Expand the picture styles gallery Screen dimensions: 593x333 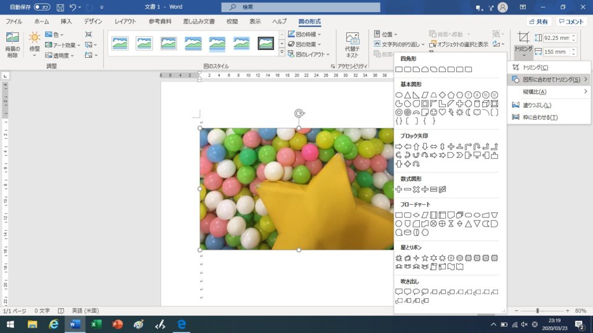(282, 53)
